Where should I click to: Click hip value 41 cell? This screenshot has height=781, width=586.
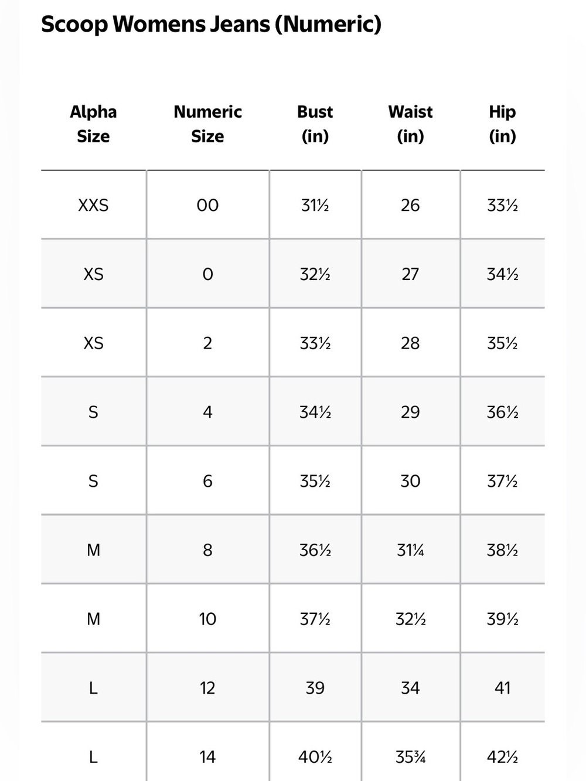click(502, 688)
